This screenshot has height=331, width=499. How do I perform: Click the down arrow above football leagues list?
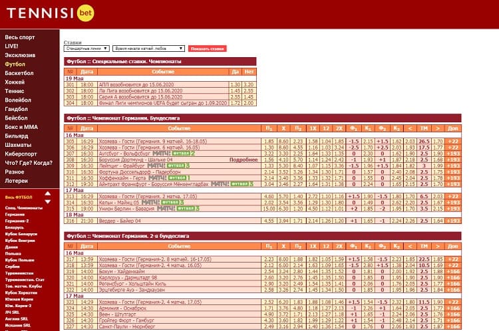pos(48,201)
